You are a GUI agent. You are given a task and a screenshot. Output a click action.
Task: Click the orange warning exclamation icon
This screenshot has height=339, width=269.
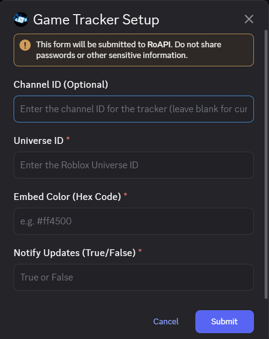(25, 45)
